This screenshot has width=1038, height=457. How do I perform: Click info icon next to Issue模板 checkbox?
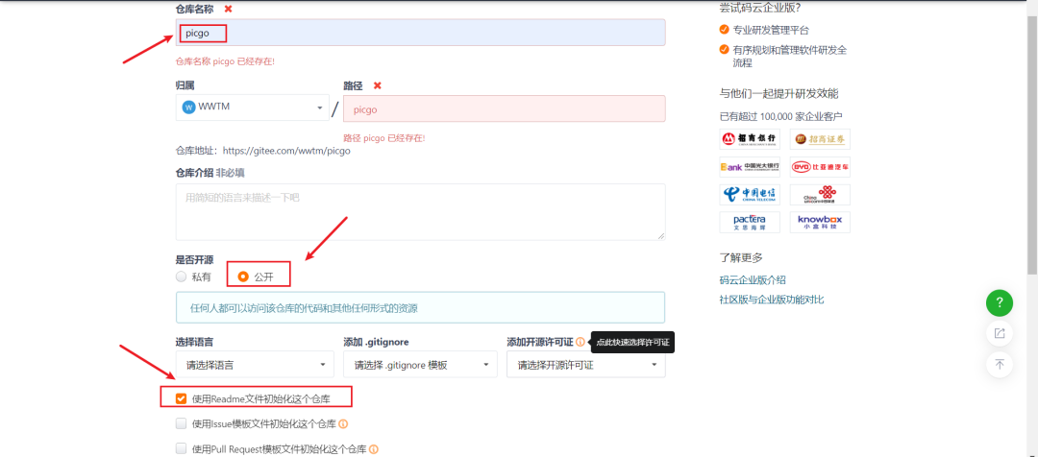click(343, 424)
